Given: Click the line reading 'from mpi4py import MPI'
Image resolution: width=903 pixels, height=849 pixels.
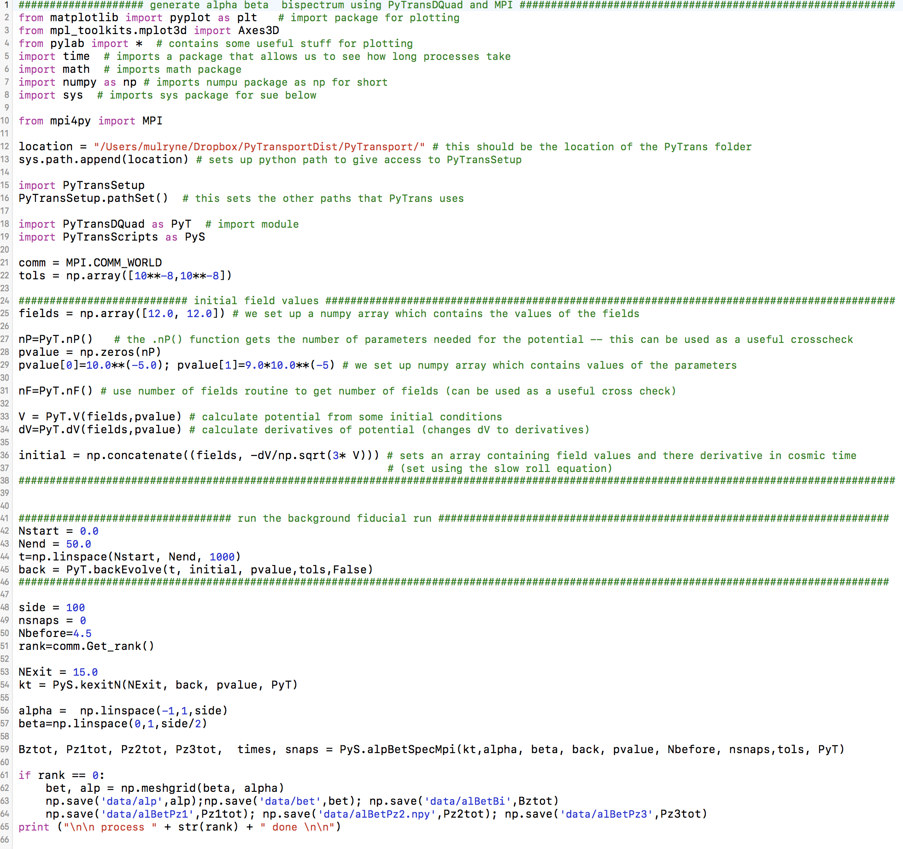Looking at the screenshot, I should pos(90,121).
